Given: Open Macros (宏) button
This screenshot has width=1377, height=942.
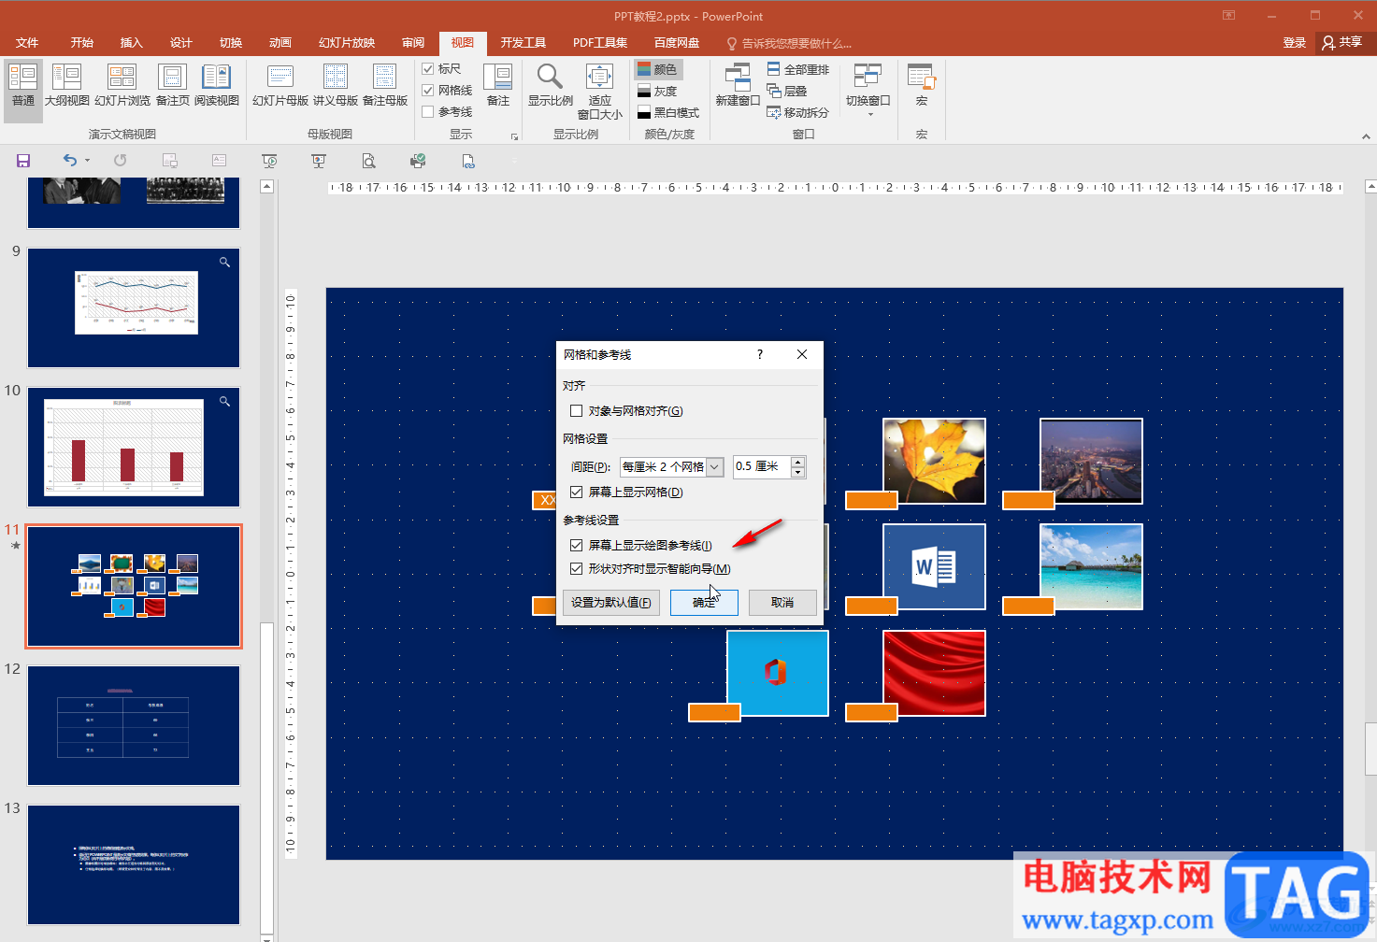Looking at the screenshot, I should click(922, 86).
